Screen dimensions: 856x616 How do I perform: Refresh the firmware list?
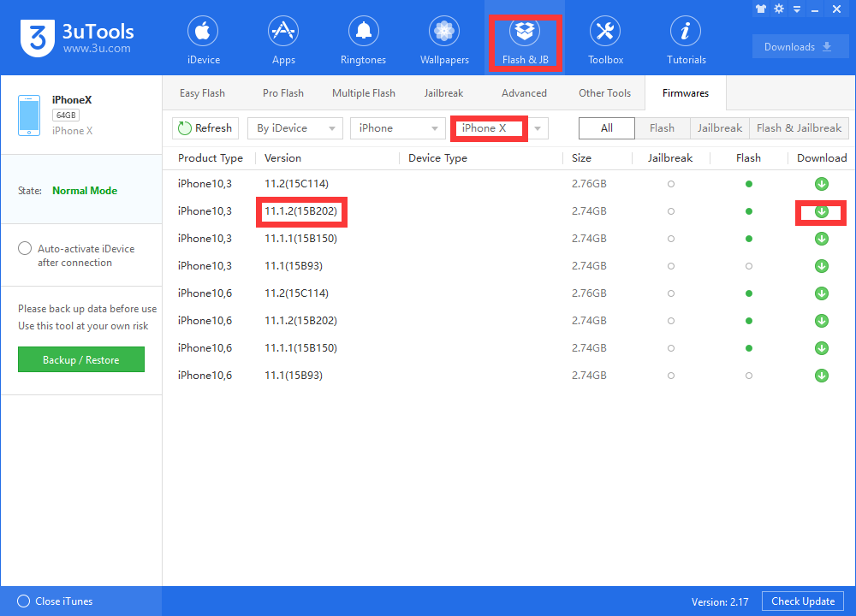[205, 128]
